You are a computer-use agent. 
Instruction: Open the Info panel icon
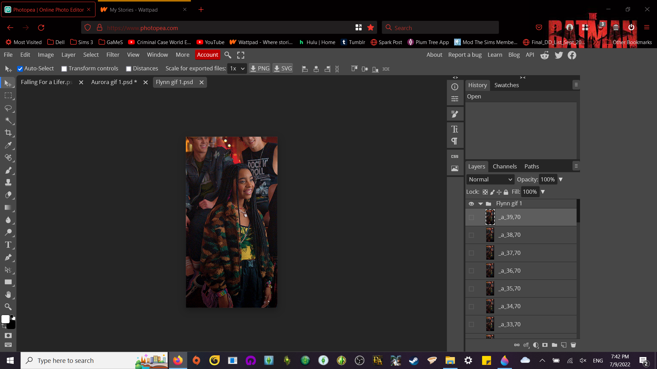coord(455,87)
